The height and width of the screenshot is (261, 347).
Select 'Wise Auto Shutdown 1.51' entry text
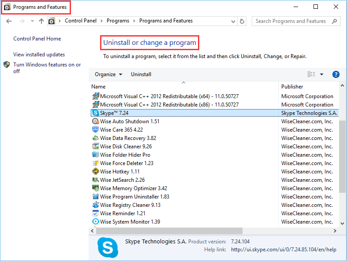pos(130,121)
